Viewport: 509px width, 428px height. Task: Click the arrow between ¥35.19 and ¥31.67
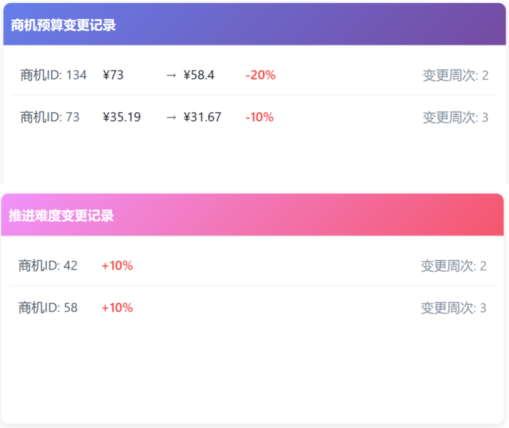coord(171,117)
